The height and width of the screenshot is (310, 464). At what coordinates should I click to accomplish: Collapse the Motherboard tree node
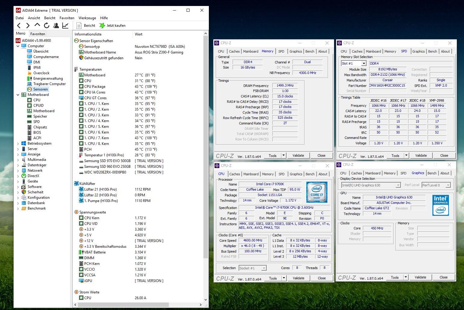coord(18,95)
